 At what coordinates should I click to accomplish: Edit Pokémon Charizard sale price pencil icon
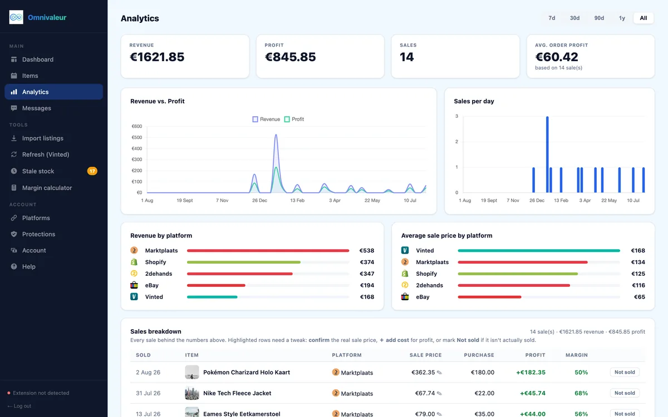click(x=439, y=373)
